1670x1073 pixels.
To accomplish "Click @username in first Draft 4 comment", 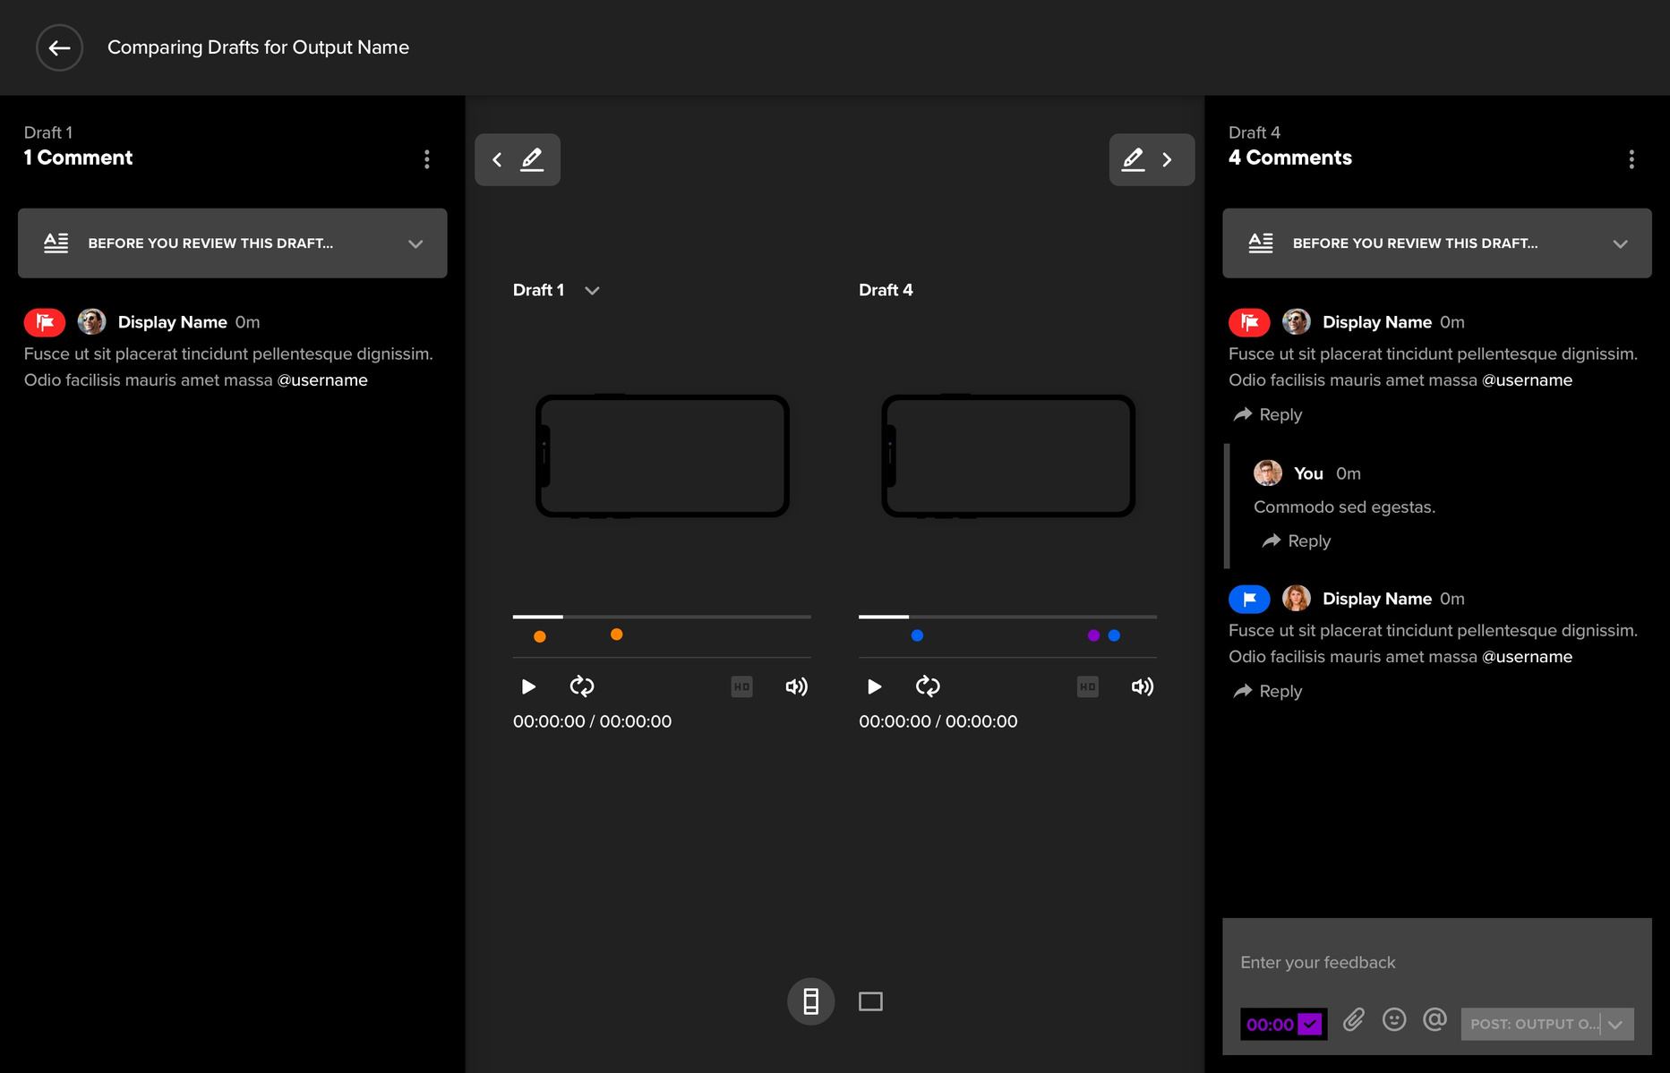I will point(1528,380).
